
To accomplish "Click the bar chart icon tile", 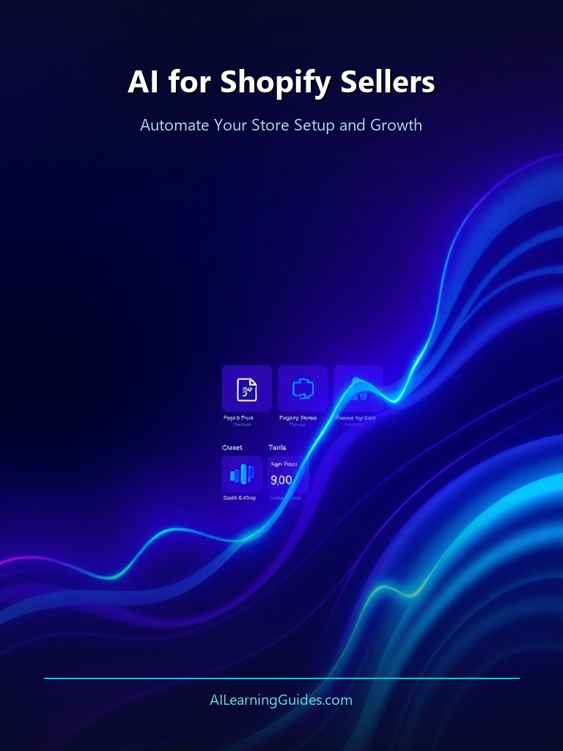I will 242,475.
